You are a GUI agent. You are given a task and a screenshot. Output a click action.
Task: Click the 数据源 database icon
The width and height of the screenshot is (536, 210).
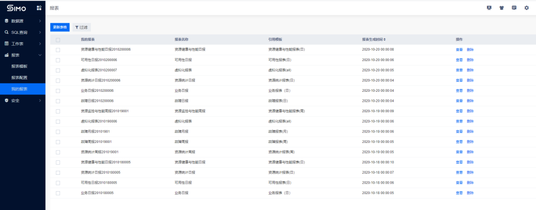click(x=6, y=21)
